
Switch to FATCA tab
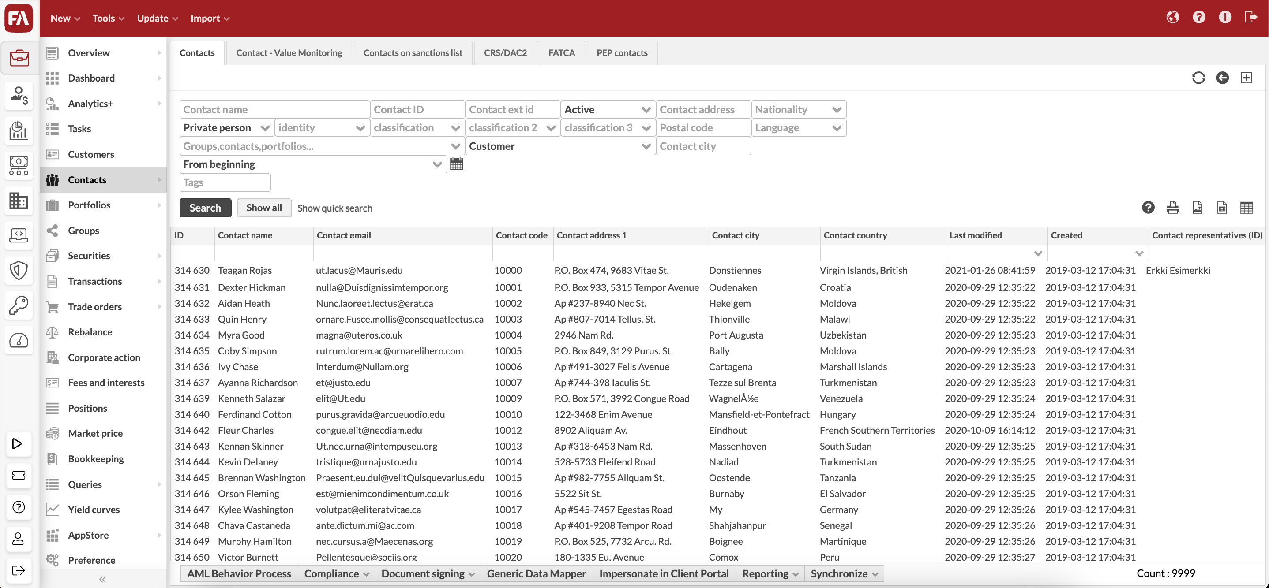tap(562, 52)
